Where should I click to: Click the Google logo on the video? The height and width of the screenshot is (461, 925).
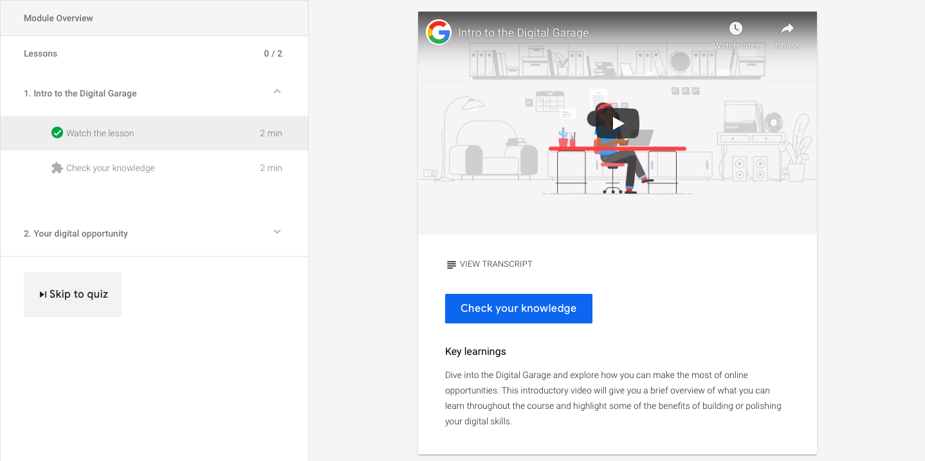pyautogui.click(x=439, y=32)
